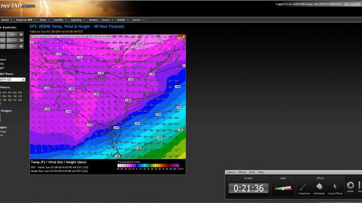Image resolution: width=362 pixels, height=203 pixels.
Task: Click the My Account button
Action: [x=352, y=4]
